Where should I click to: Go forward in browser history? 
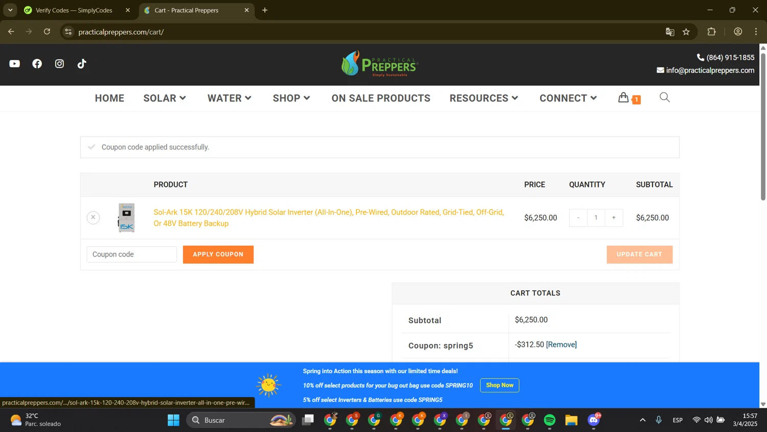tap(29, 32)
